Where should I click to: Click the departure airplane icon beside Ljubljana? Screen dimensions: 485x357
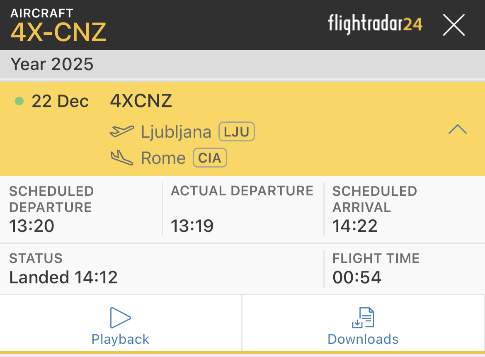tap(122, 132)
